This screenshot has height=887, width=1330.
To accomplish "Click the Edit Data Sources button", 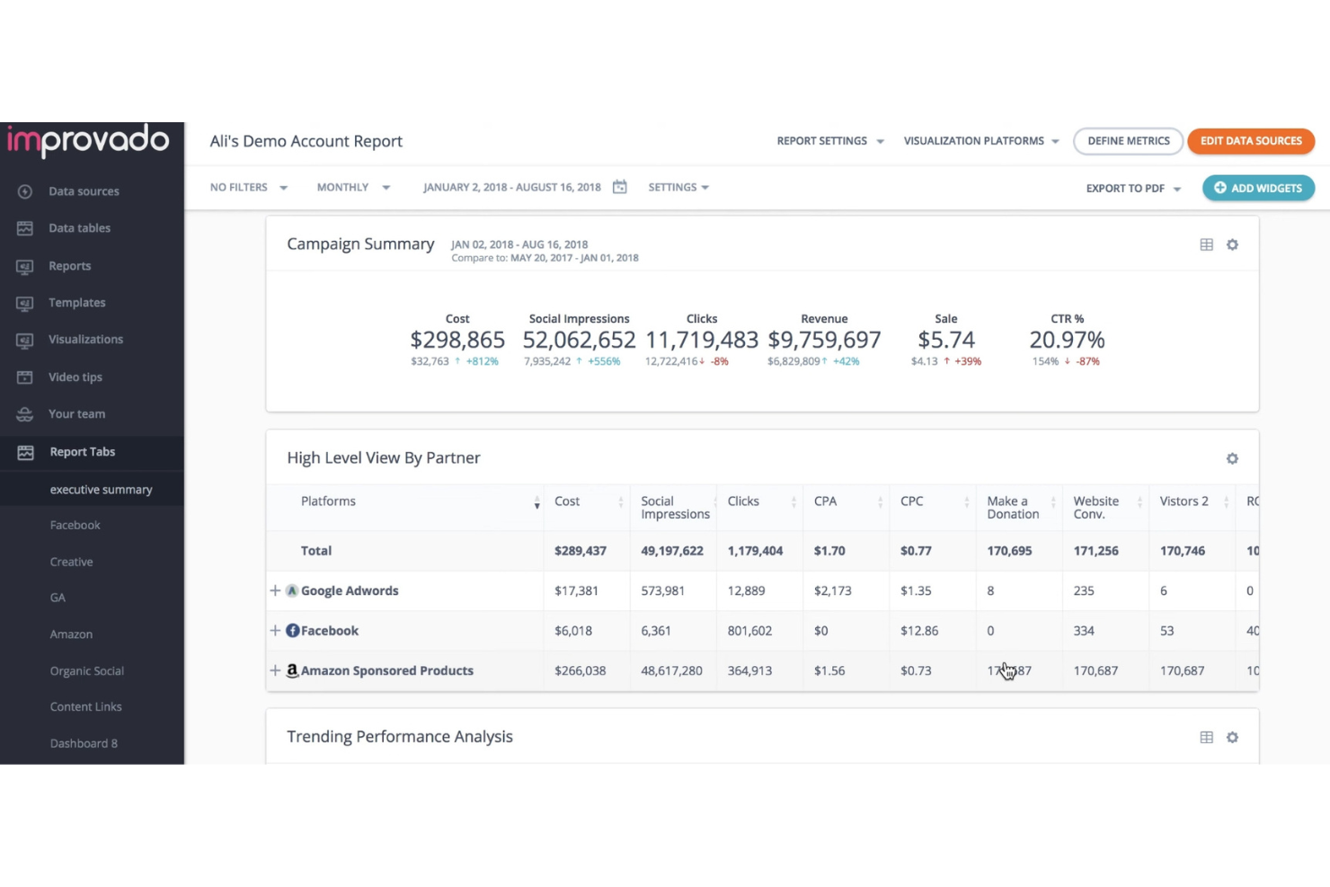I will point(1251,140).
